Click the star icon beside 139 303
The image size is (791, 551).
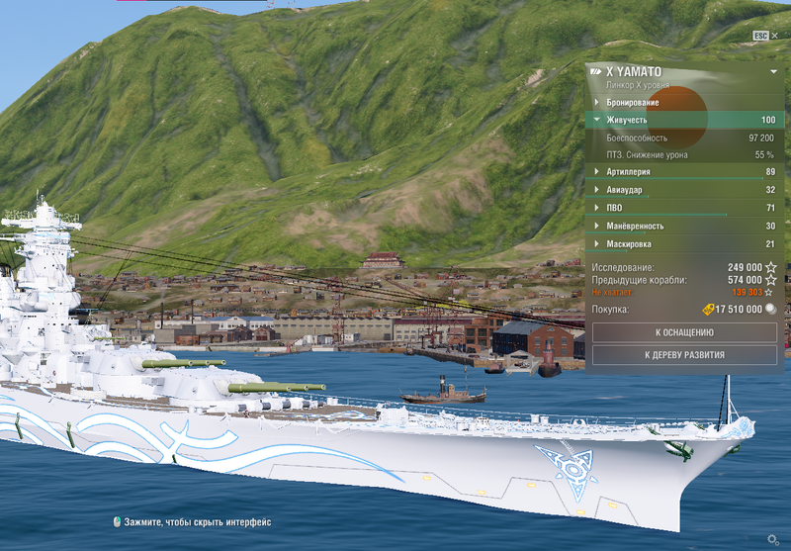point(768,292)
